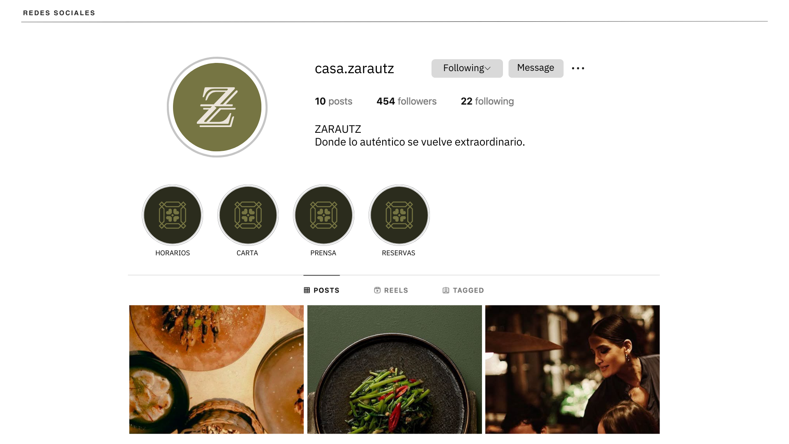This screenshot has height=444, width=789.
Task: Switch to the TAGGED tab
Action: point(463,290)
